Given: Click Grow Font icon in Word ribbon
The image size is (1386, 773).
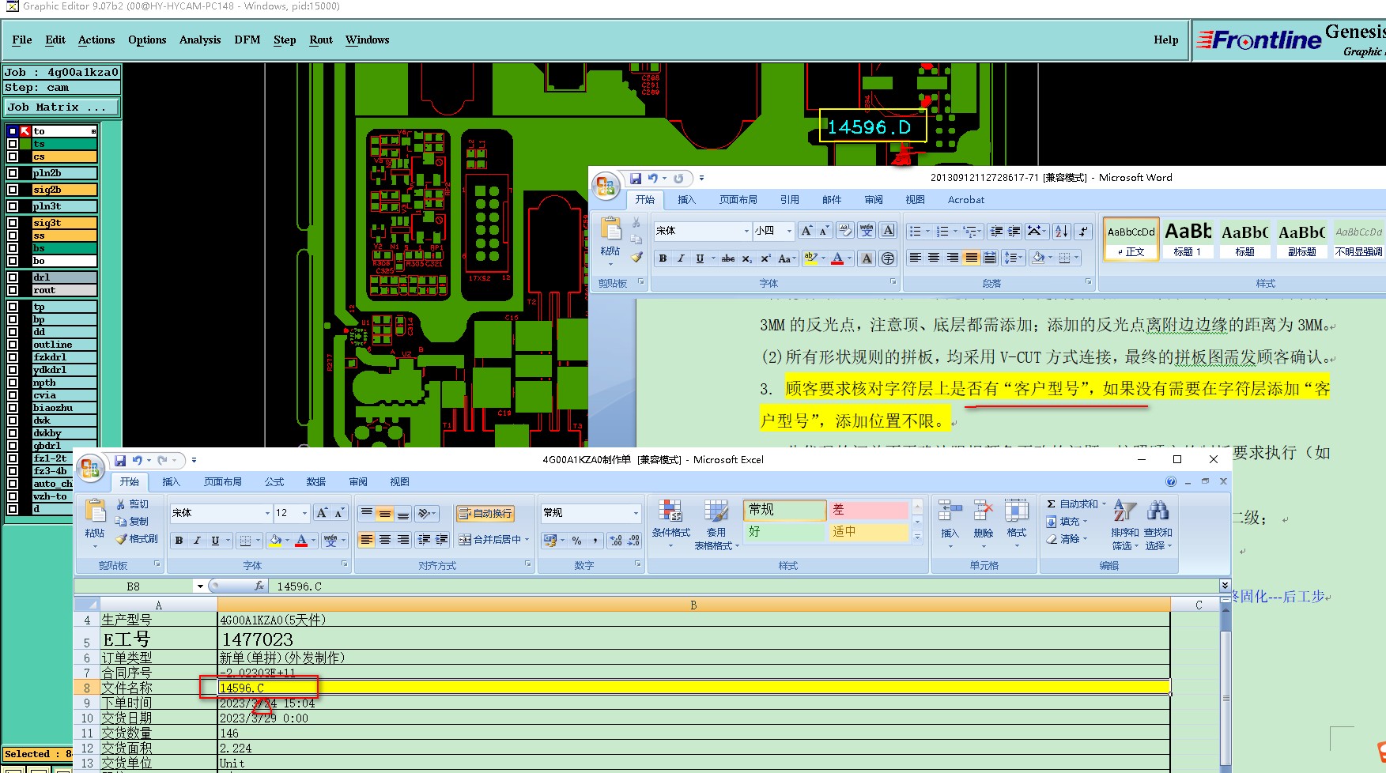Looking at the screenshot, I should 806,231.
